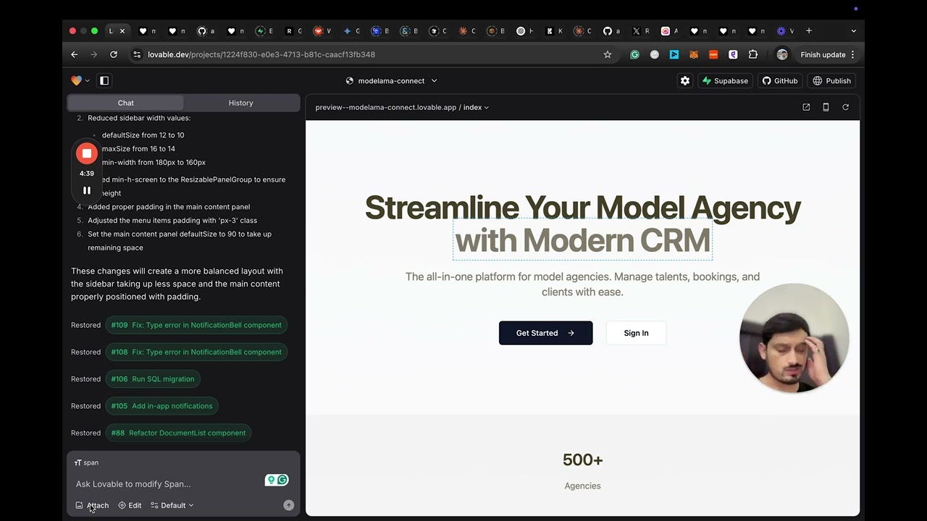
Task: Expand the tab search dropdown arrow
Action: [x=853, y=31]
